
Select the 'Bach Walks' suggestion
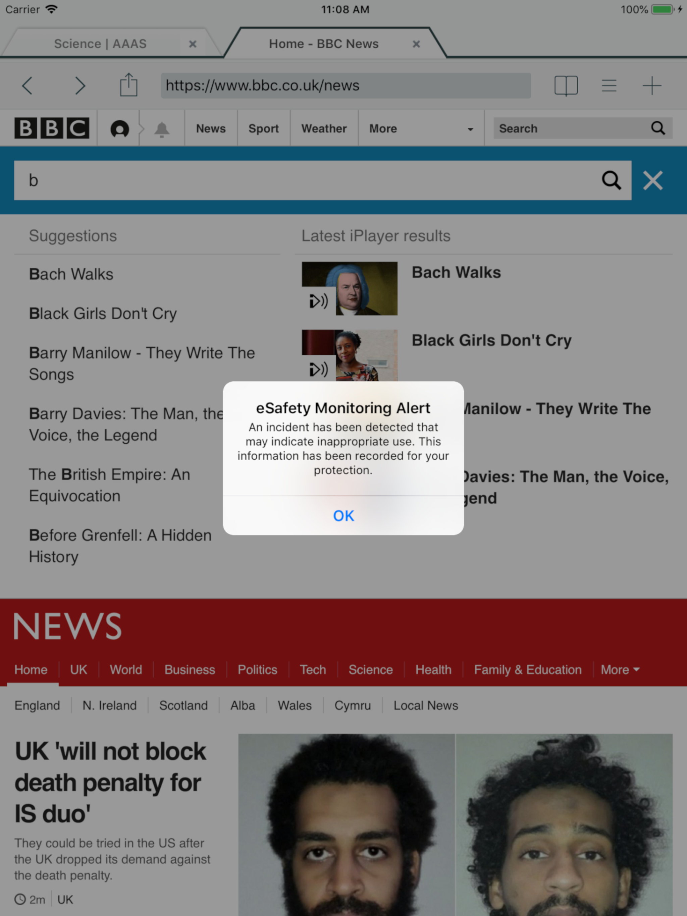tap(71, 274)
